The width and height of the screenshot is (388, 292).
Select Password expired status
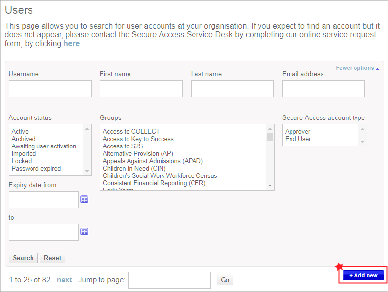pyautogui.click(x=36, y=169)
